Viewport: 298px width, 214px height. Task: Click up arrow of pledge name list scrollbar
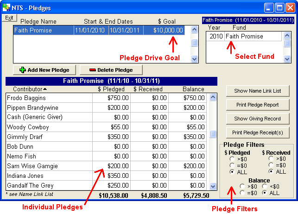(194, 30)
